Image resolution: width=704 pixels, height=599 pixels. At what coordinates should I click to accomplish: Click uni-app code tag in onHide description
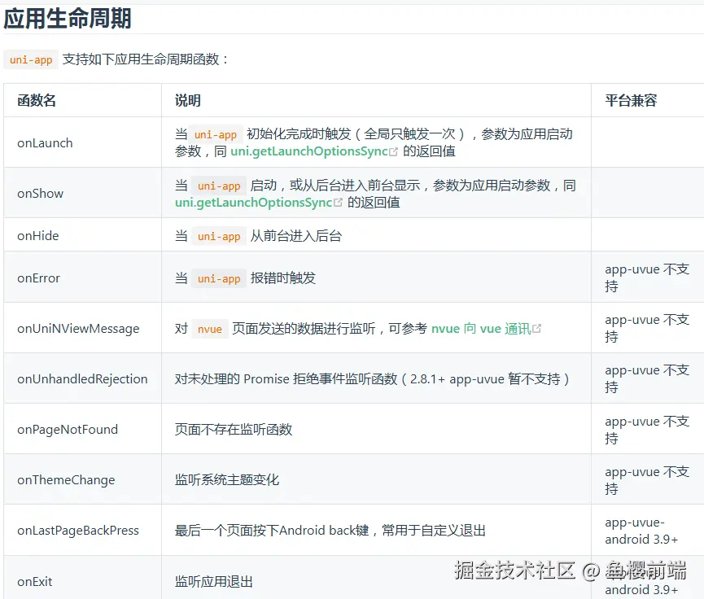pyautogui.click(x=219, y=236)
